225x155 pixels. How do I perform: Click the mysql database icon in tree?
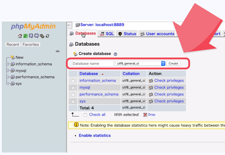13,70
